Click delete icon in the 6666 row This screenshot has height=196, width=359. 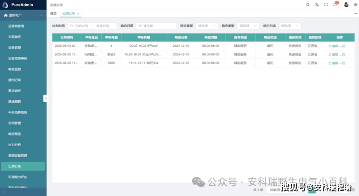click(344, 63)
